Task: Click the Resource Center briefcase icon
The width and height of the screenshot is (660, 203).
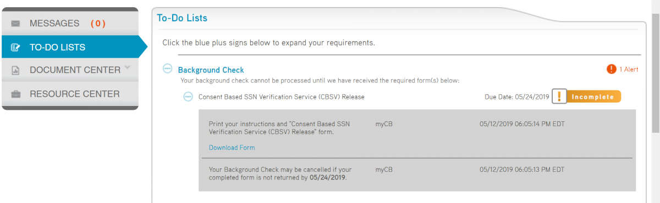Action: pos(16,94)
